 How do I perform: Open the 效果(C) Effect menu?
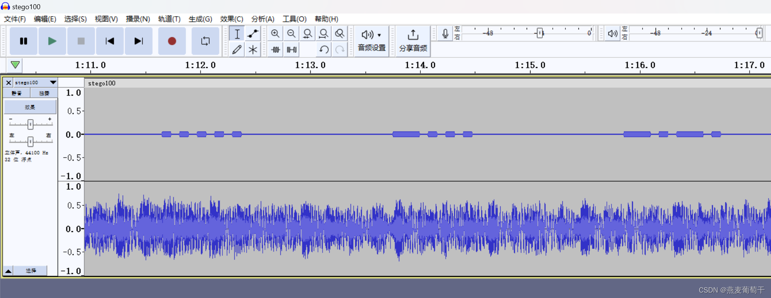coord(231,19)
